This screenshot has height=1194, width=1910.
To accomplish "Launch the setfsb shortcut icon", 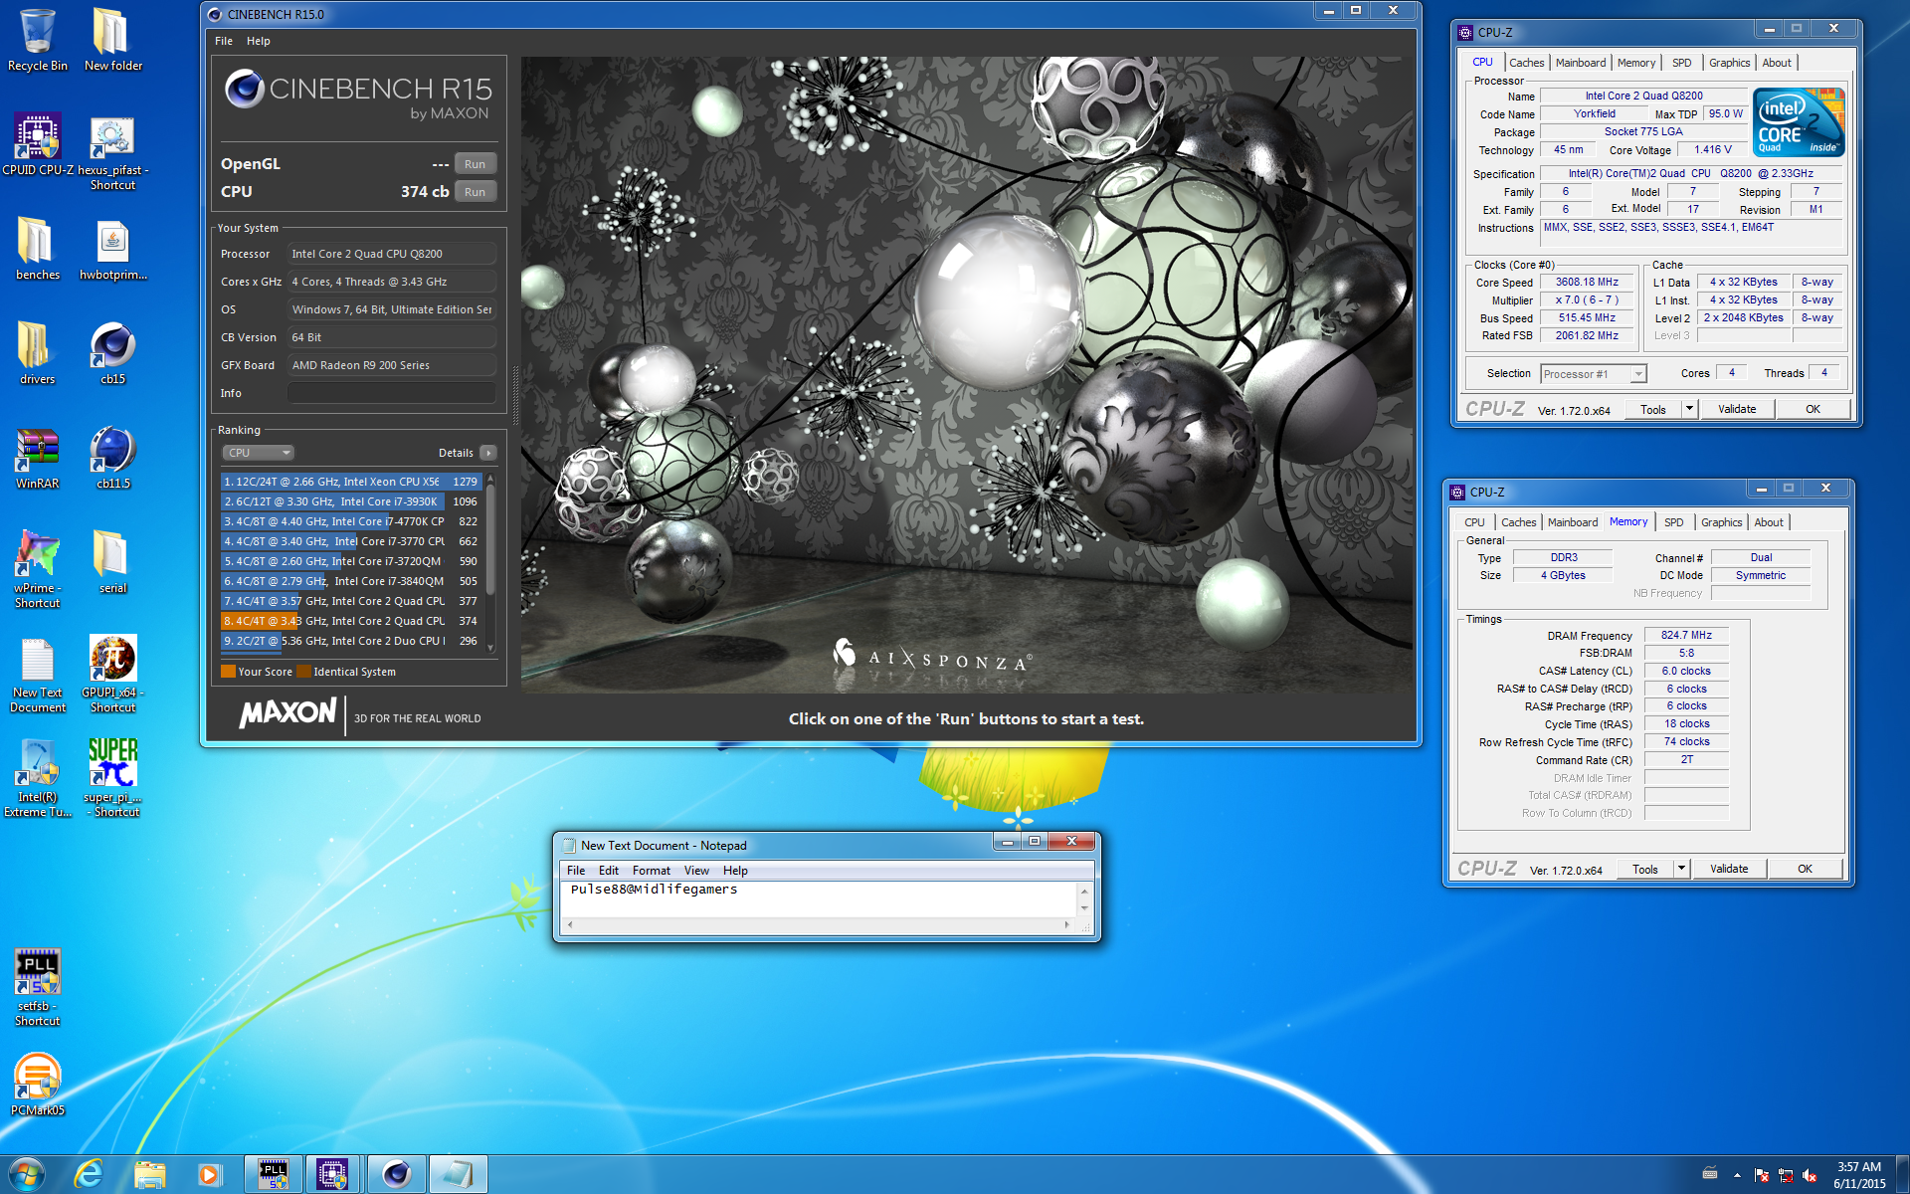I will tap(37, 988).
